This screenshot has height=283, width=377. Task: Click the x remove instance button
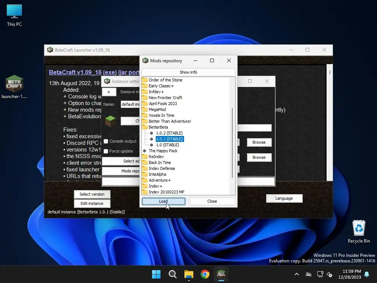(109, 92)
